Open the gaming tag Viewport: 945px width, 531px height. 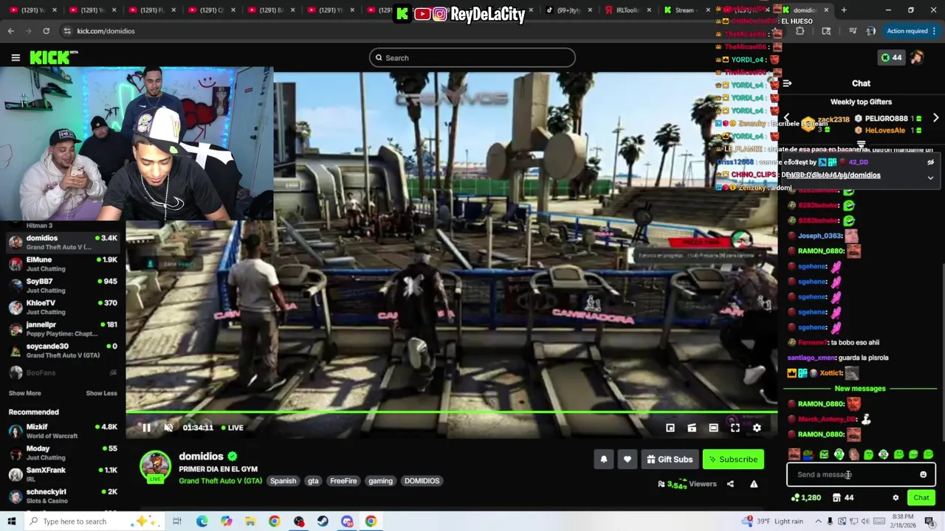(x=381, y=481)
